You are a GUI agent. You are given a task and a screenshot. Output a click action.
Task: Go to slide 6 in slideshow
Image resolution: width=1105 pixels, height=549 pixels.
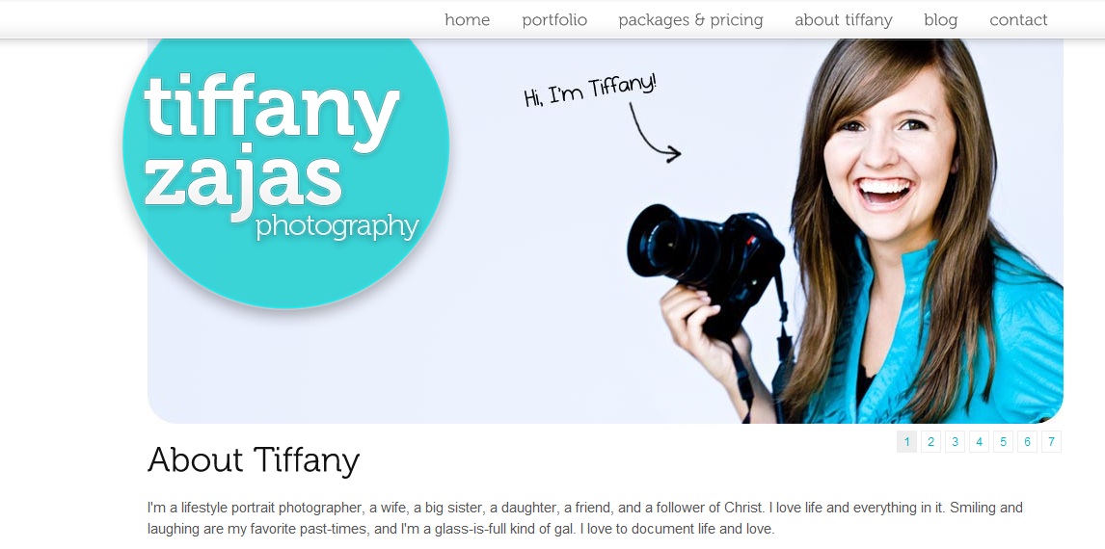(1027, 442)
